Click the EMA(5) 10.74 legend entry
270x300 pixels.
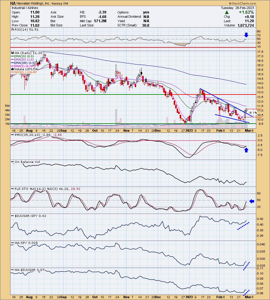(23, 66)
